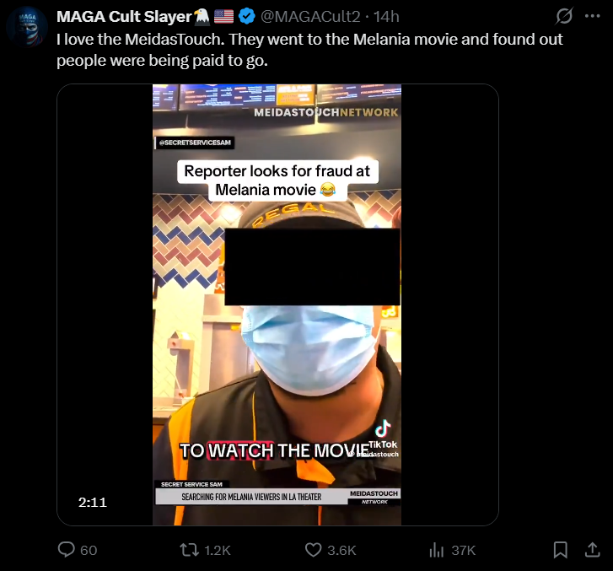Open the MAGA Cult Slayer display name
This screenshot has height=571, width=613.
tap(124, 16)
